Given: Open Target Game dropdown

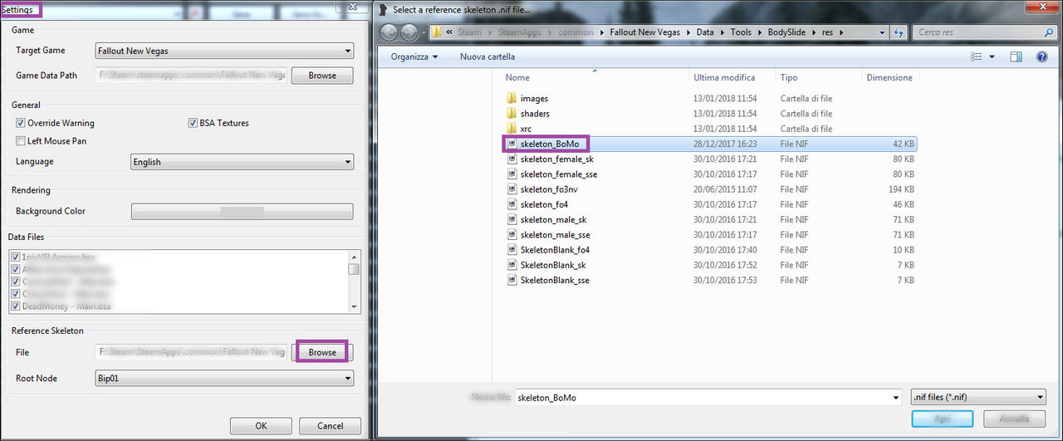Looking at the screenshot, I should 224,51.
